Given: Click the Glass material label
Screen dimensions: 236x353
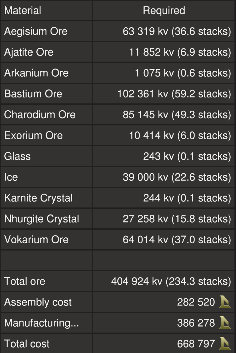Looking at the screenshot, I should click(x=17, y=156).
